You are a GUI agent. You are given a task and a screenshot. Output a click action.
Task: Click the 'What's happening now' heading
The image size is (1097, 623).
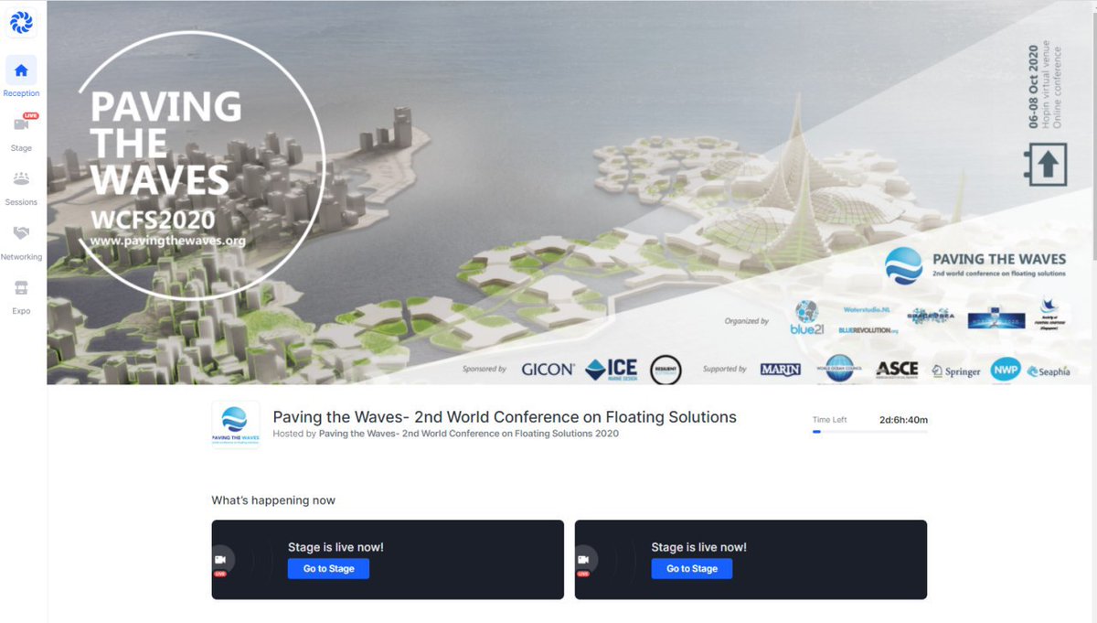point(273,500)
